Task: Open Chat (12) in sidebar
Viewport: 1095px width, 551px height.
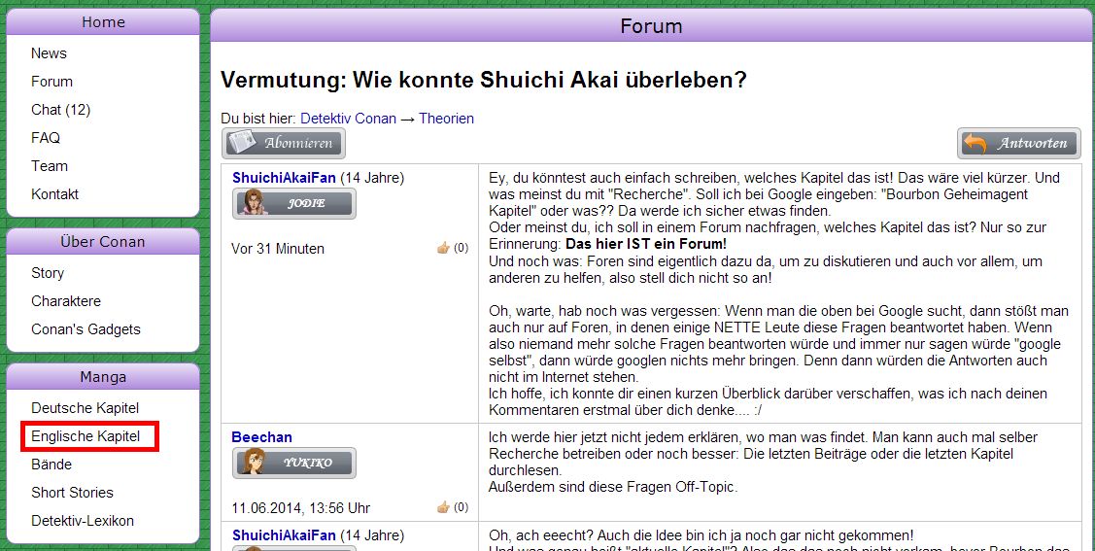Action: pyautogui.click(x=61, y=110)
